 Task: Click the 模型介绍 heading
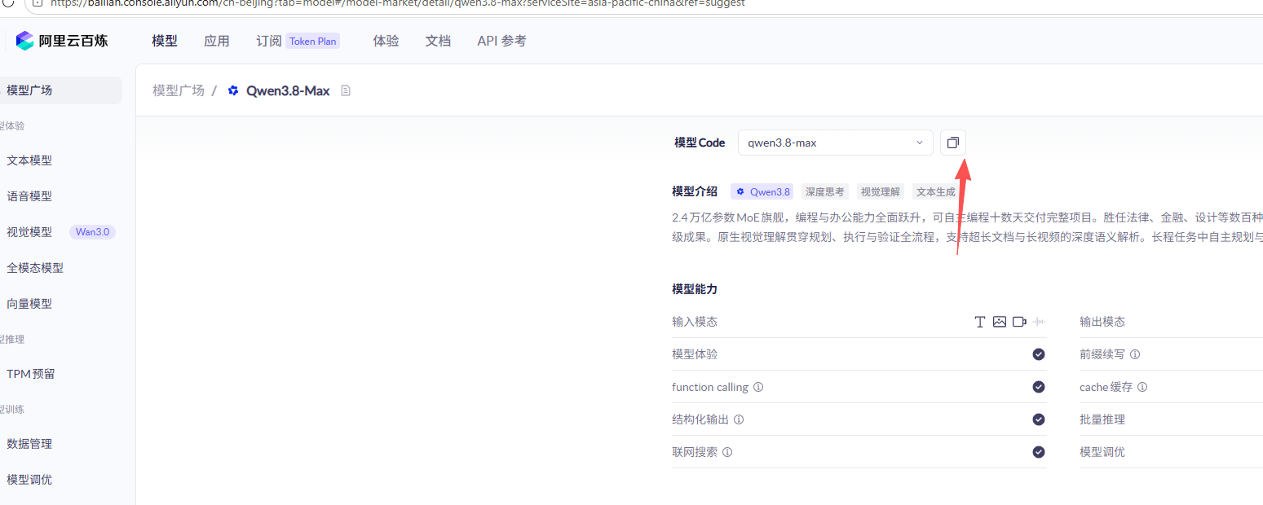[695, 191]
